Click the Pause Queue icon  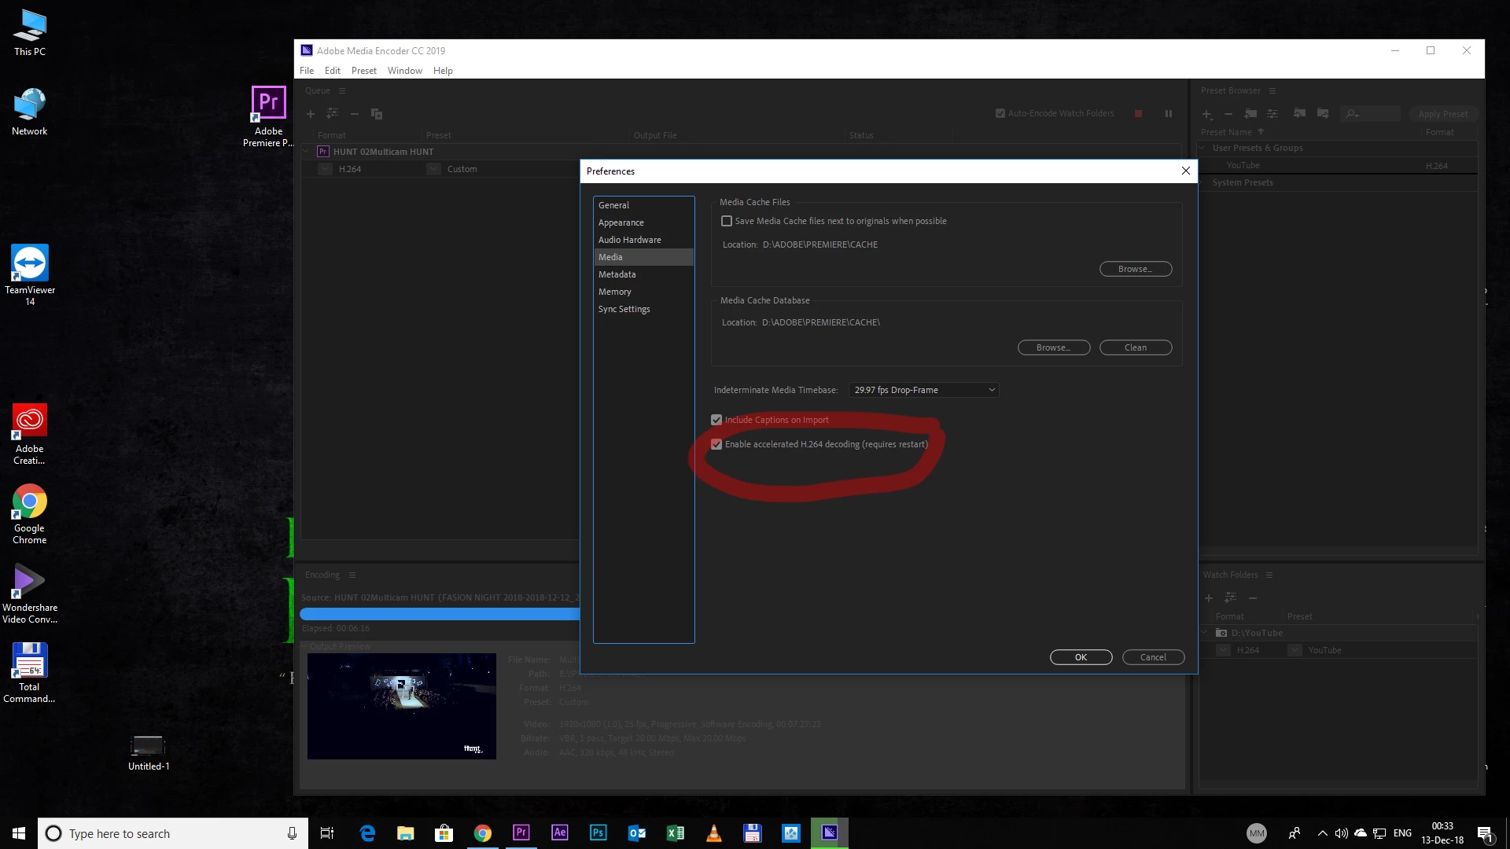[x=1169, y=114]
